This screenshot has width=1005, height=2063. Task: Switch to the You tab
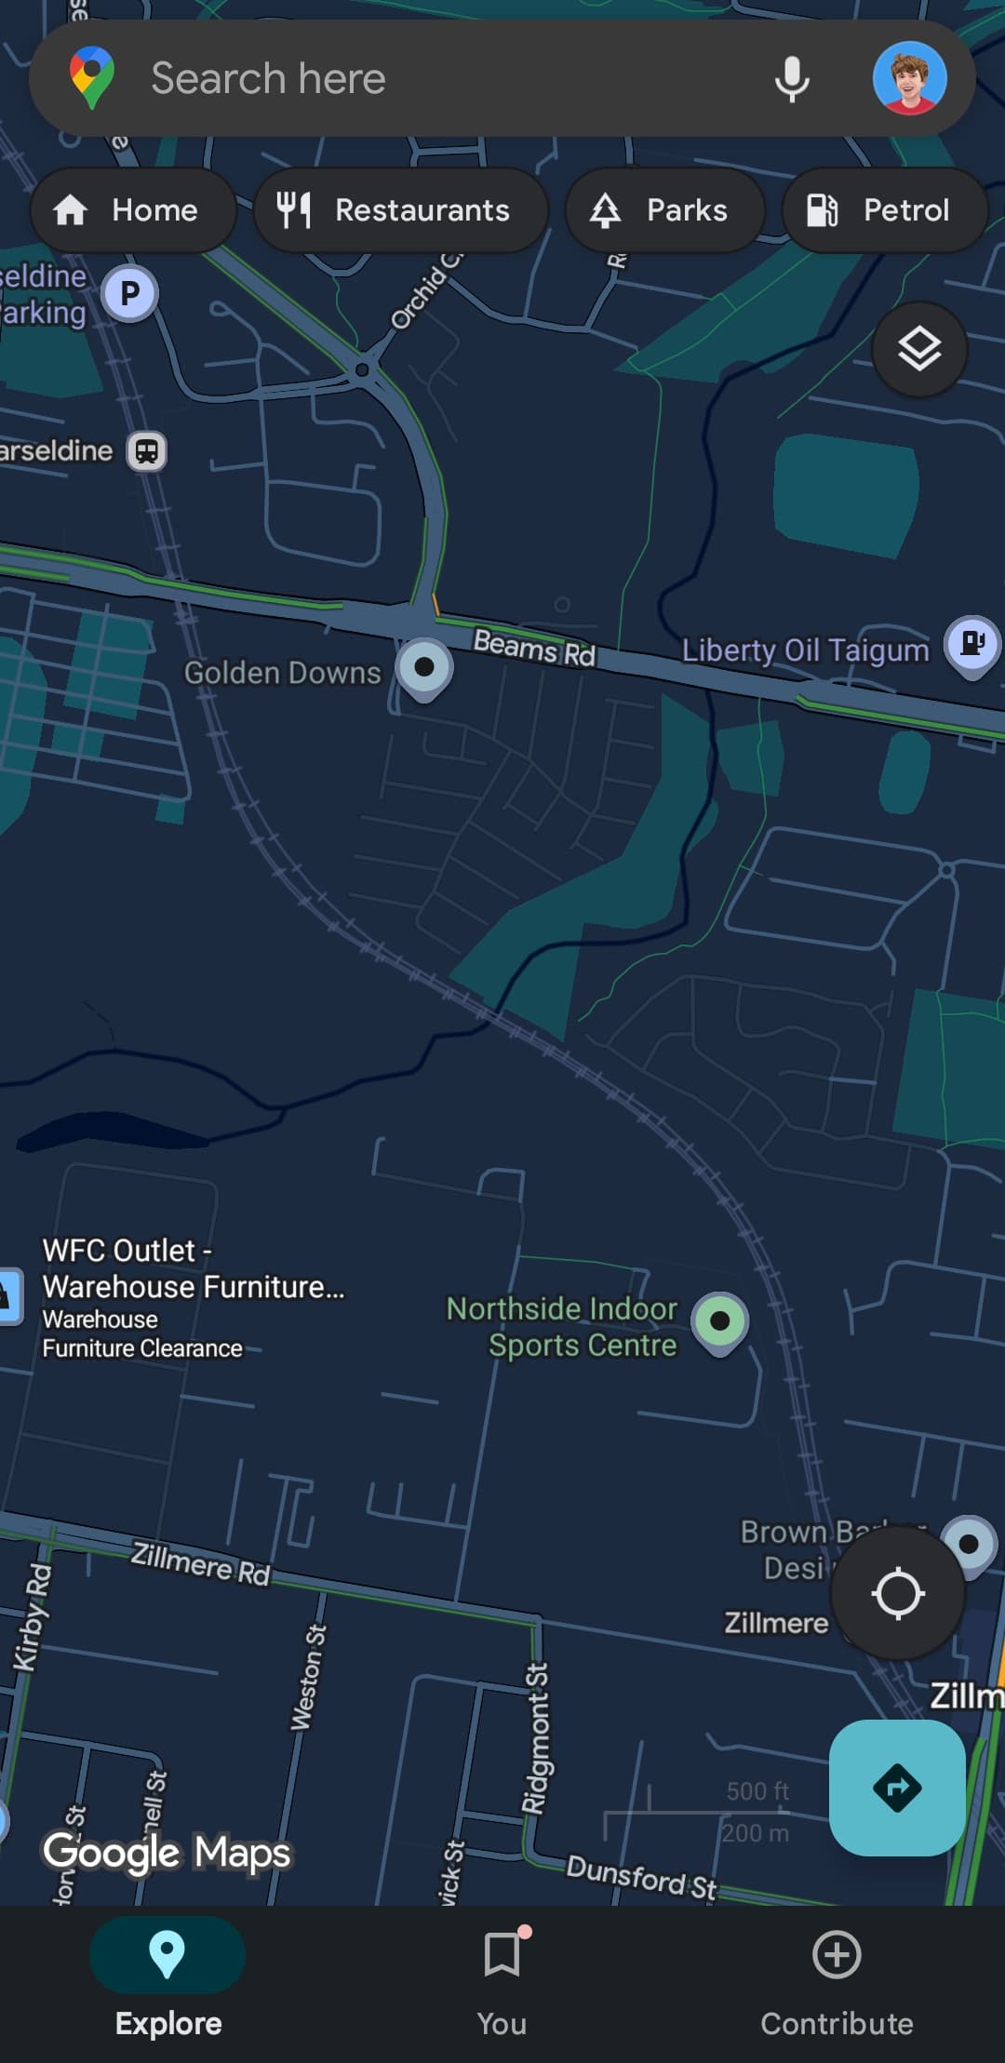pos(502,1982)
